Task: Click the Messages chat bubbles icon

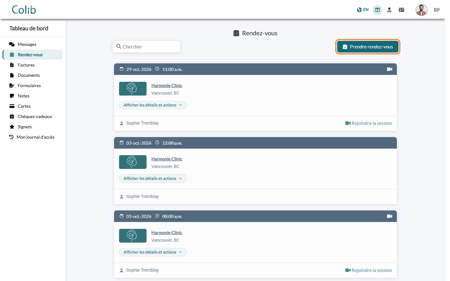Action: [x=12, y=44]
